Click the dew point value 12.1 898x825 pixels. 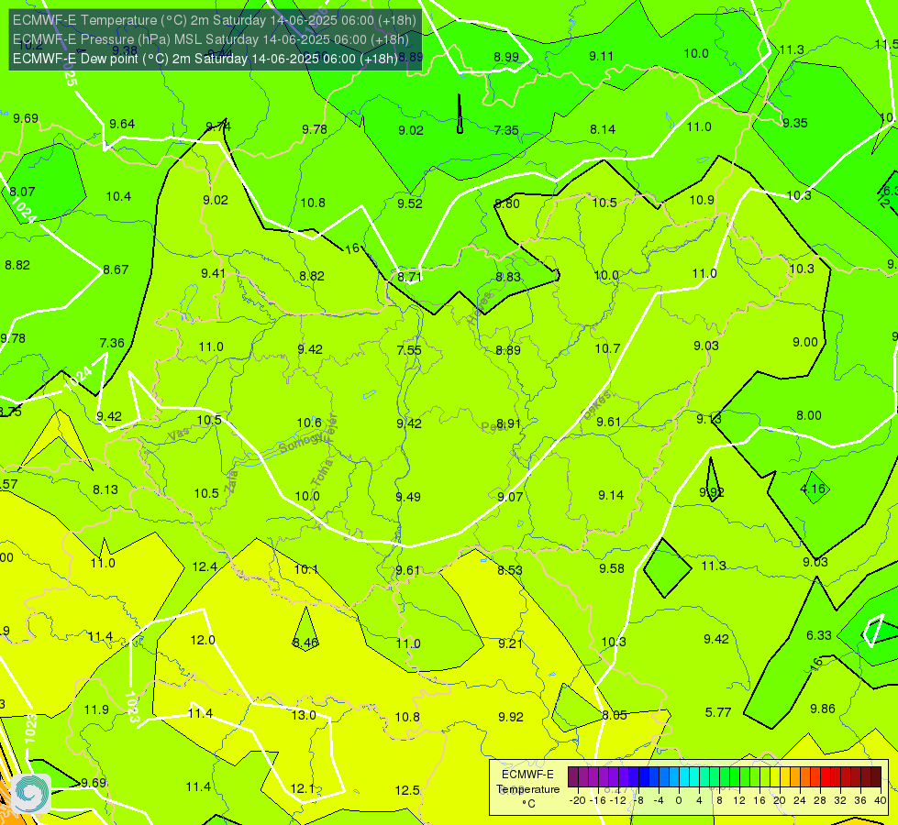click(x=303, y=788)
